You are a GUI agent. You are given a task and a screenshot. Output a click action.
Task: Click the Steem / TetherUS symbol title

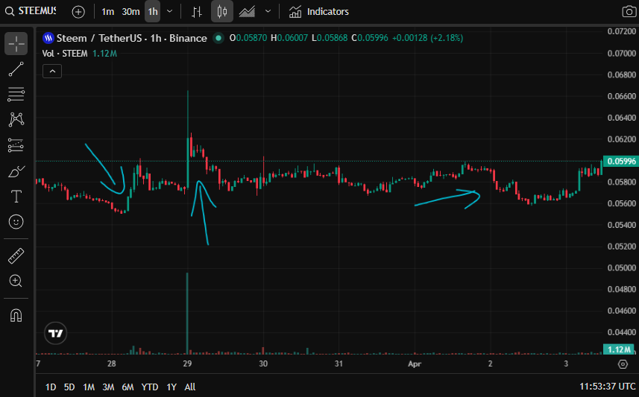[132, 38]
